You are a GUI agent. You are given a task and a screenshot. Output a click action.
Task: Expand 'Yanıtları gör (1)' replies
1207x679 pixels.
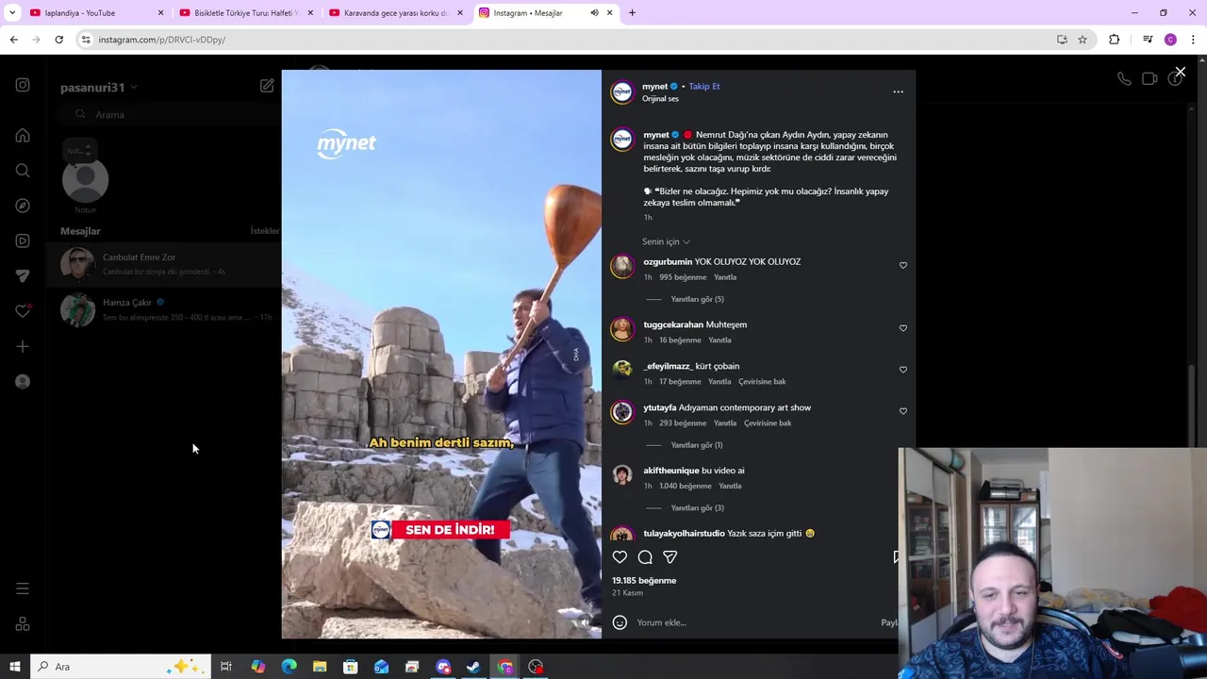tap(696, 445)
